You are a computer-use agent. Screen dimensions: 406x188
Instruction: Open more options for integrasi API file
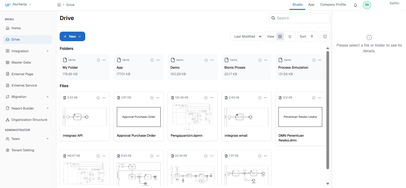[104, 98]
